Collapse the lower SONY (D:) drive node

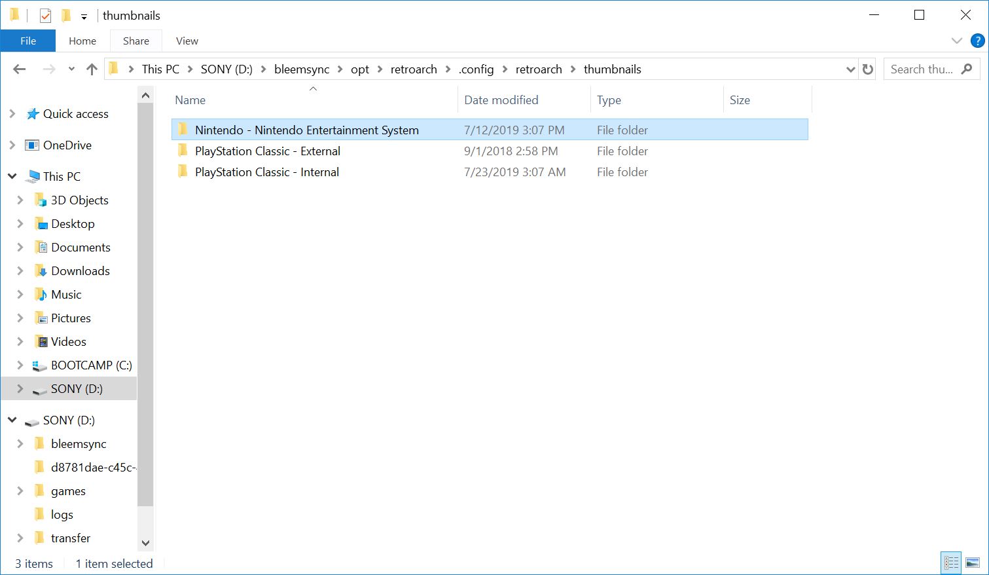[12, 420]
